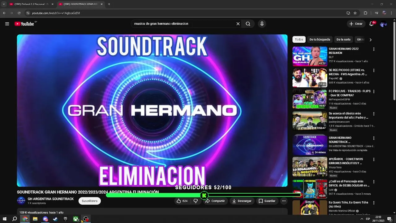The width and height of the screenshot is (396, 223).
Task: Go back with the browser back arrow
Action: click(4, 13)
